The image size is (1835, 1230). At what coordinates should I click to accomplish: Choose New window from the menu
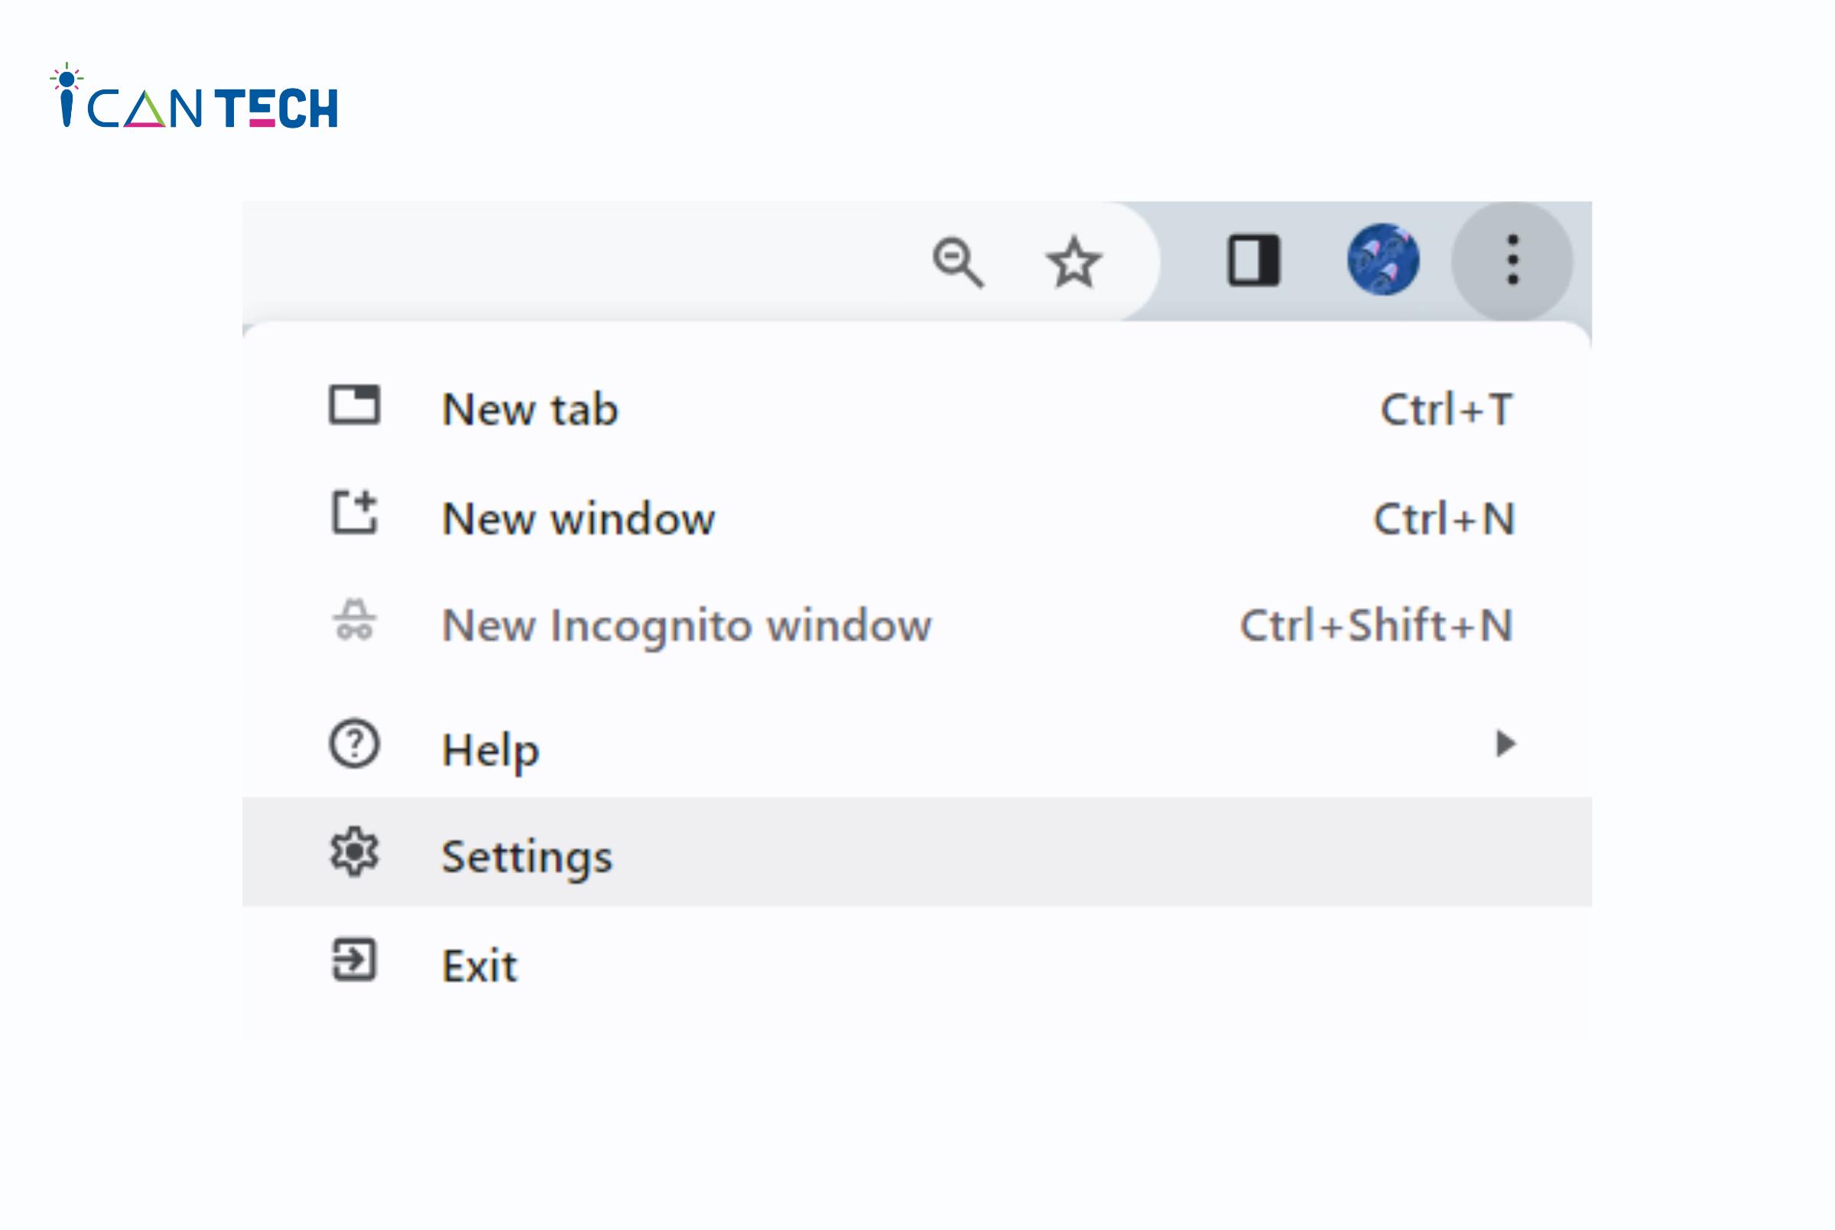916,518
